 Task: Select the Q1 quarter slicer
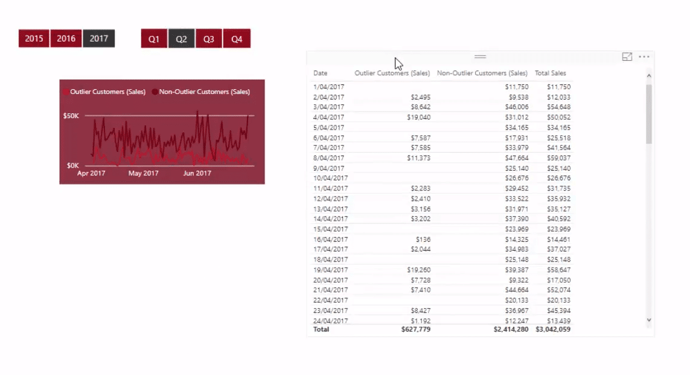point(153,39)
